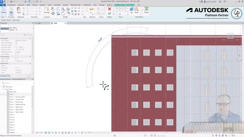Open the Architecture ribbon tab
Screen dimensions: 244x137
pos(11,5)
